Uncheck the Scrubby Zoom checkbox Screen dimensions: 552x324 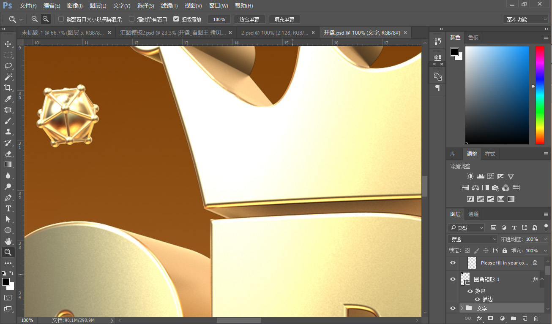click(x=176, y=19)
